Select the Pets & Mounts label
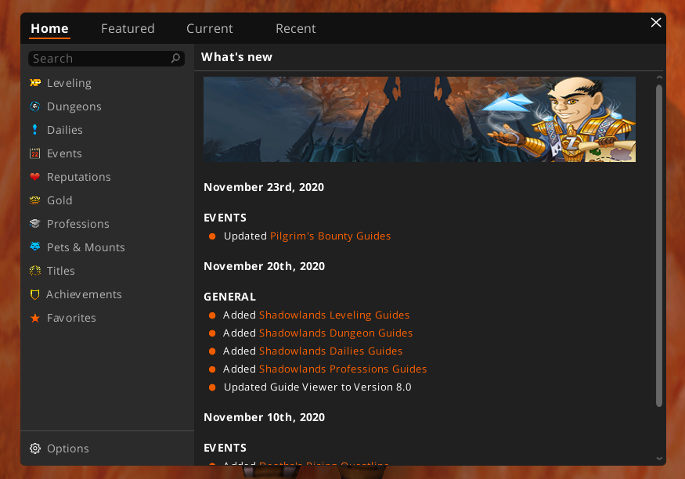Image resolution: width=685 pixels, height=479 pixels. click(85, 247)
